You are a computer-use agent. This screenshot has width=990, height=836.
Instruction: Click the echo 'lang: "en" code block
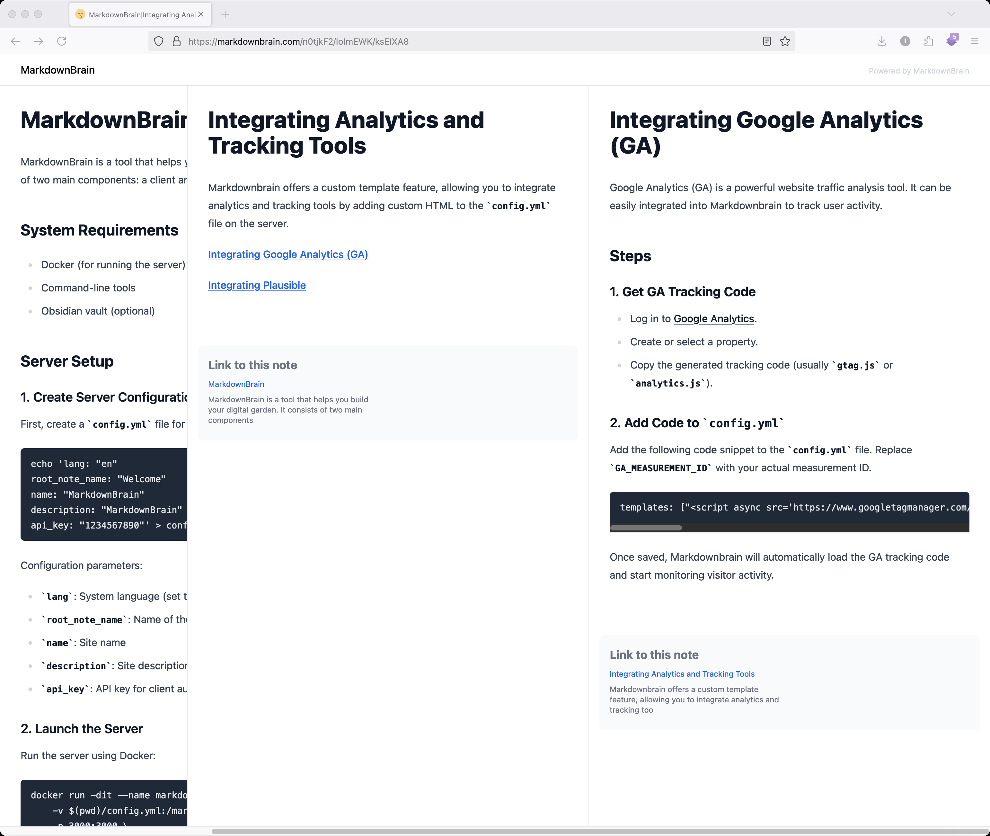tap(104, 494)
